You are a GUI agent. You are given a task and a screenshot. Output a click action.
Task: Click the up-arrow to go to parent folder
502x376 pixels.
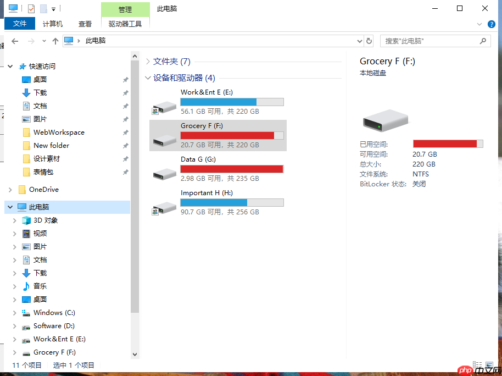point(55,40)
